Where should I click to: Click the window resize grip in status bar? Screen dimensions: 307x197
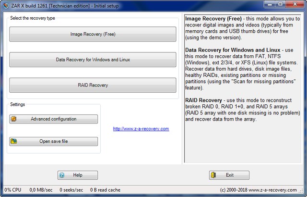pyautogui.click(x=301, y=190)
